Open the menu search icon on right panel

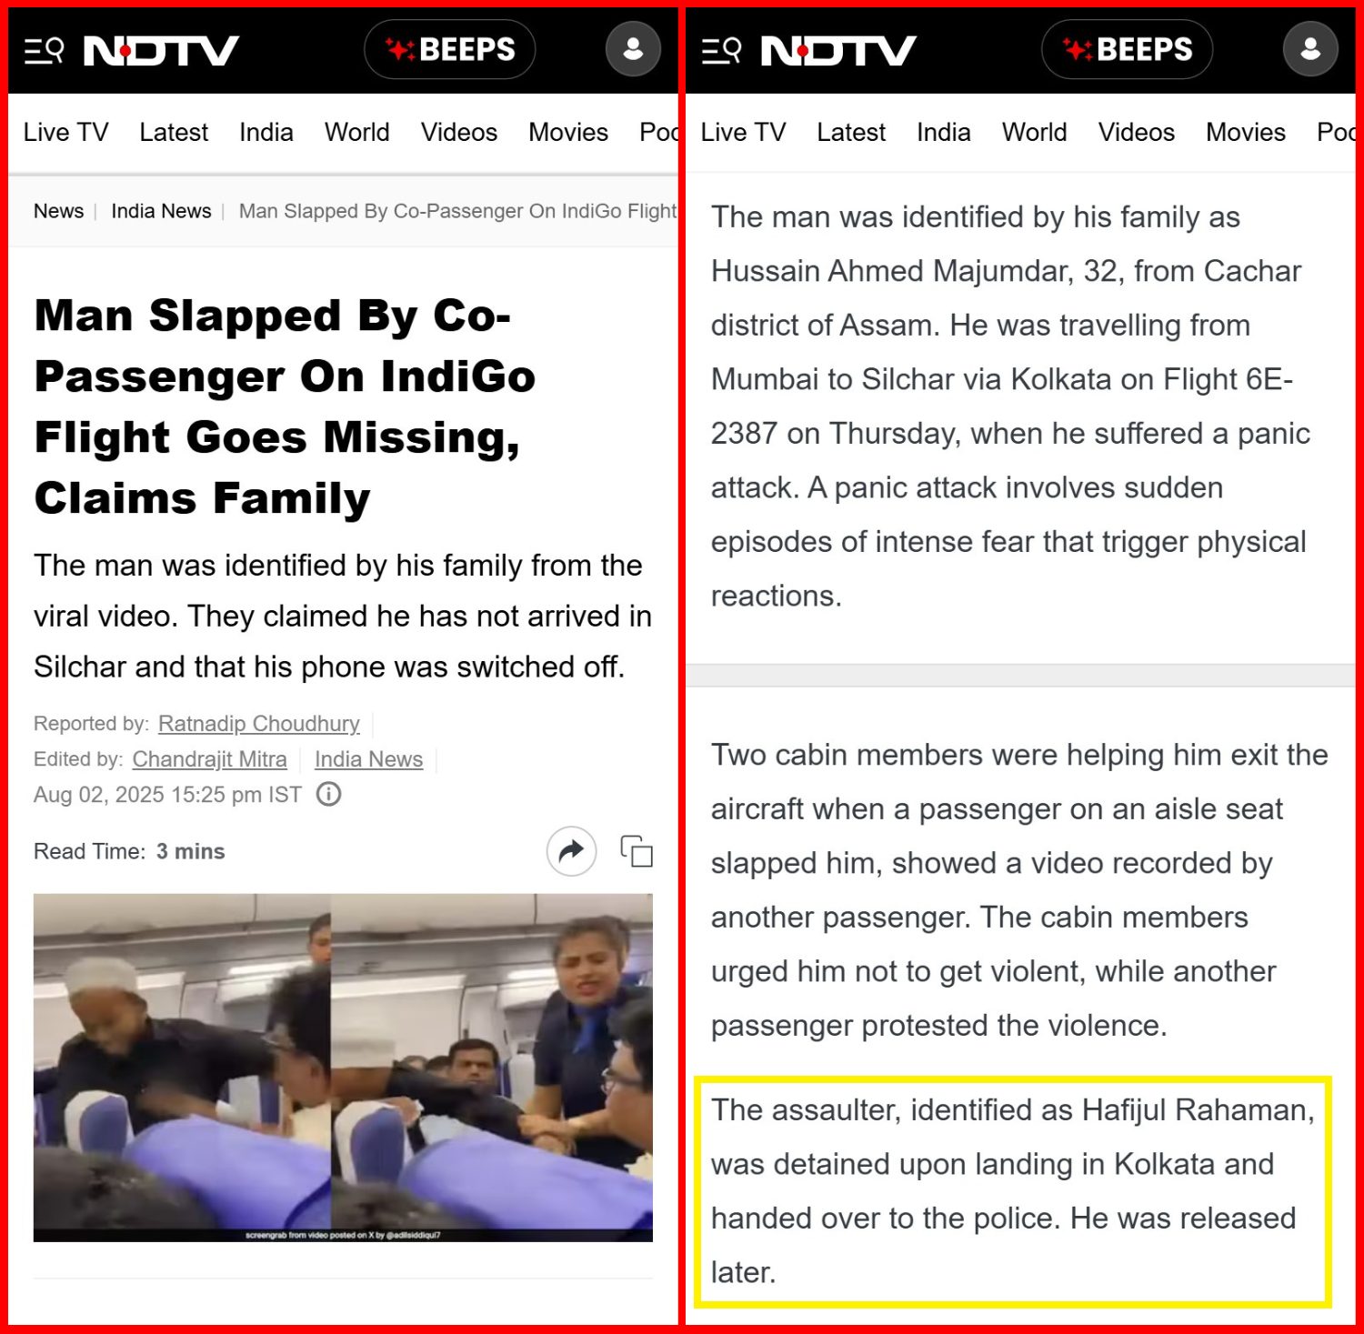point(721,50)
